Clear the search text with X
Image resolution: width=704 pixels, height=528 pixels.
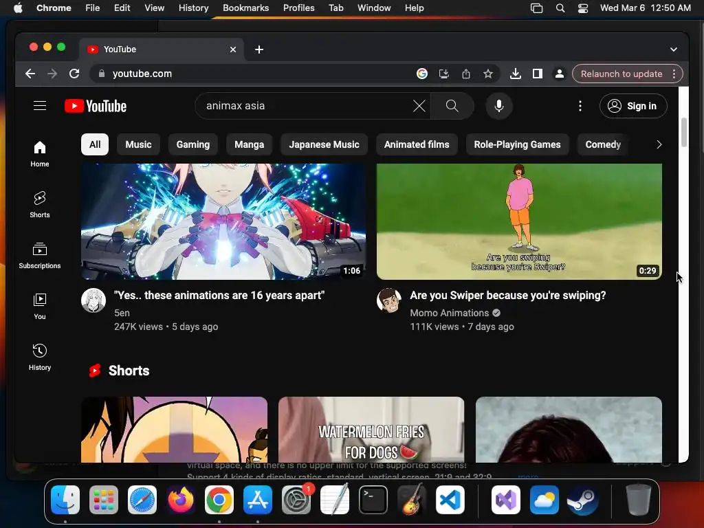(419, 106)
